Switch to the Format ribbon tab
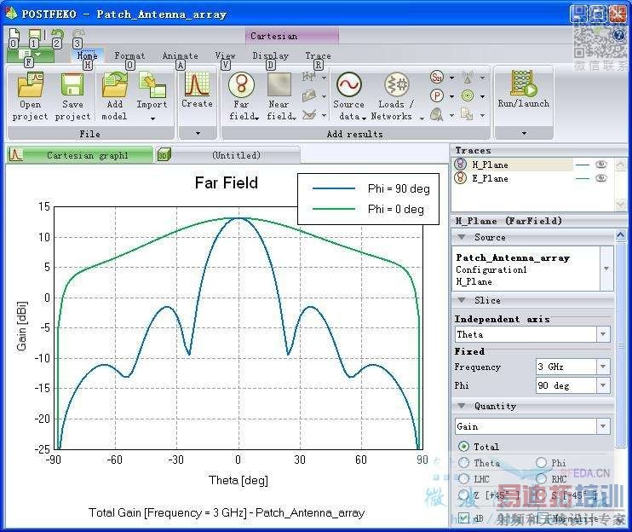 [129, 55]
